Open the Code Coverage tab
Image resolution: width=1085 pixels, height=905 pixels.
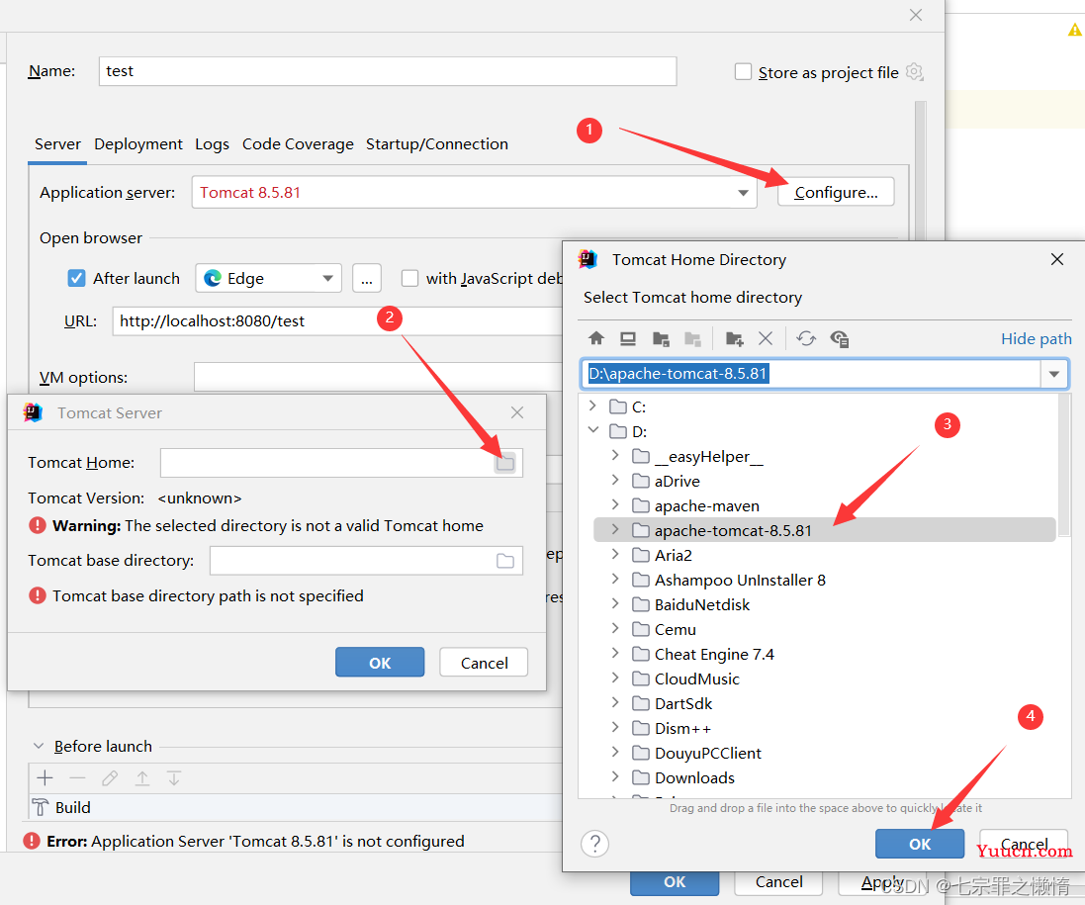pos(298,144)
